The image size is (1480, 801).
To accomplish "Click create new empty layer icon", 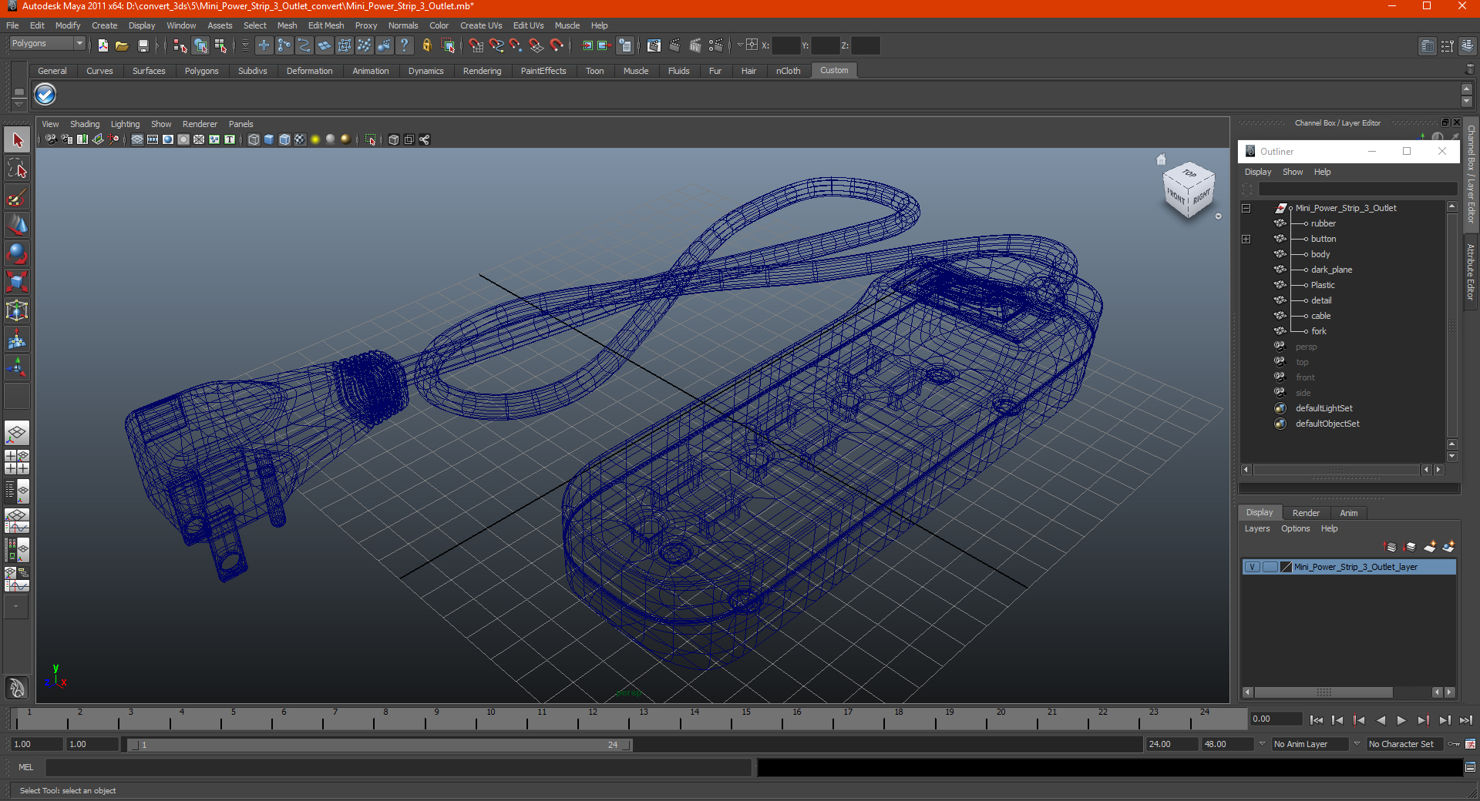I will 1429,547.
